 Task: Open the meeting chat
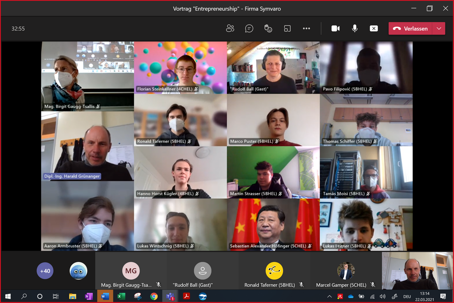point(249,28)
